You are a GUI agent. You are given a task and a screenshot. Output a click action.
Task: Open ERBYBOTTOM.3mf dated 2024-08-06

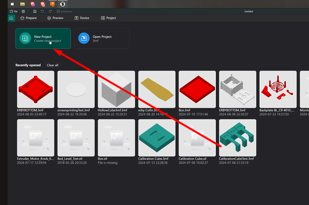(x=238, y=89)
